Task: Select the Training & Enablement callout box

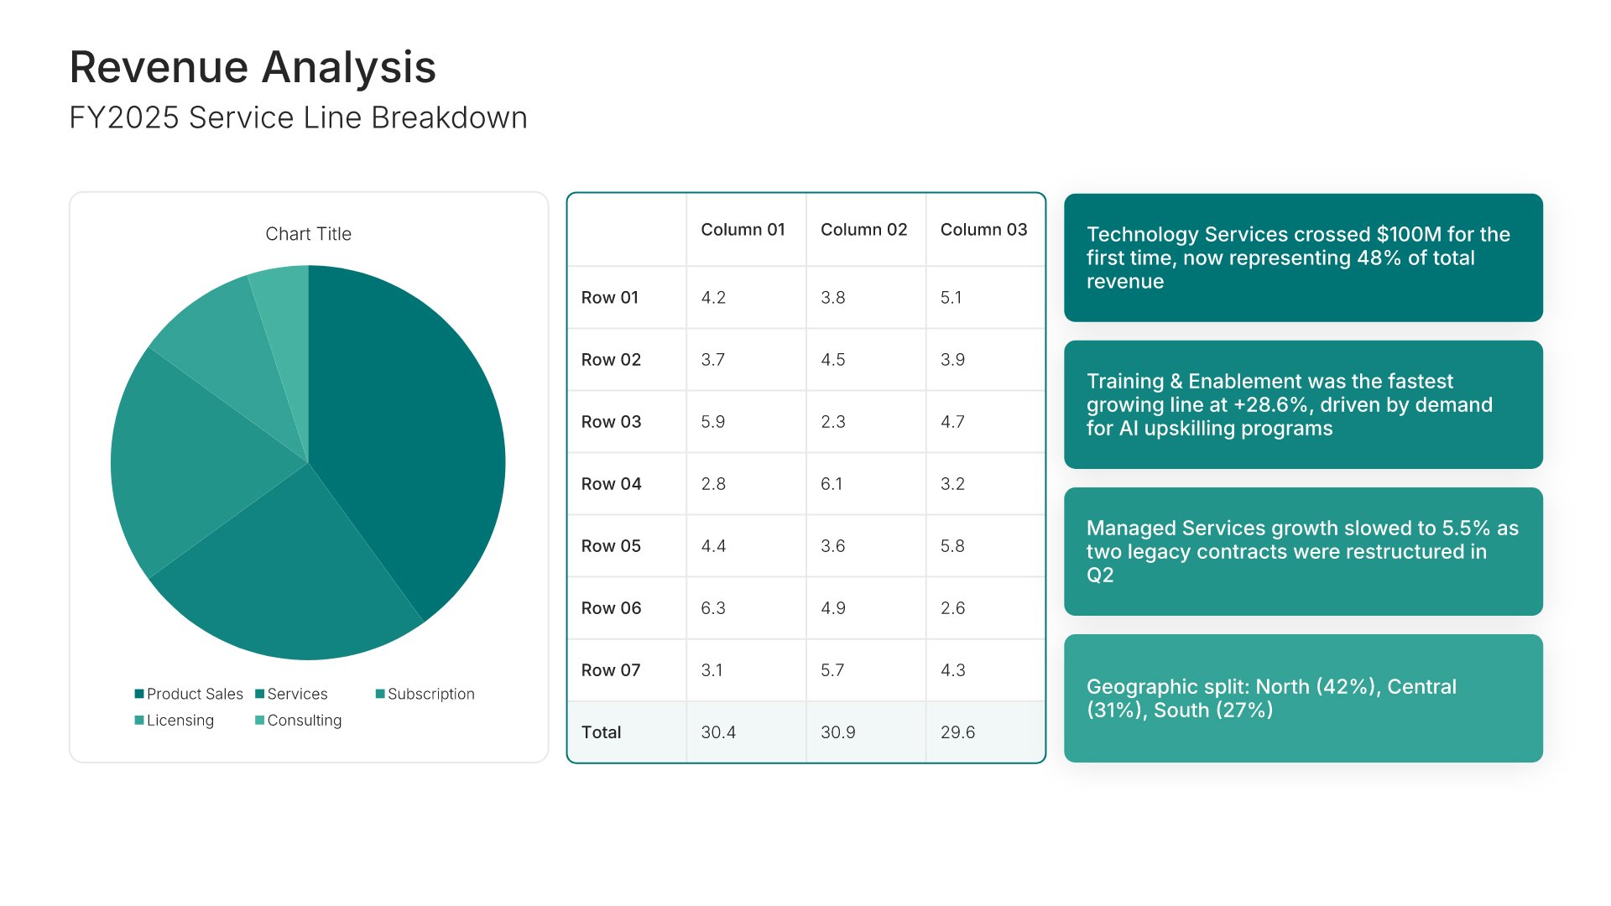Action: [x=1303, y=404]
